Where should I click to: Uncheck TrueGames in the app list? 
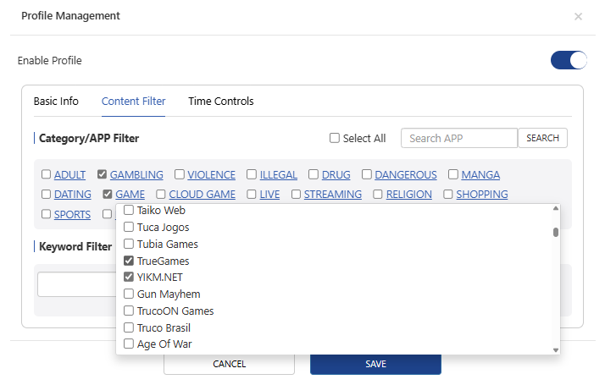[129, 261]
